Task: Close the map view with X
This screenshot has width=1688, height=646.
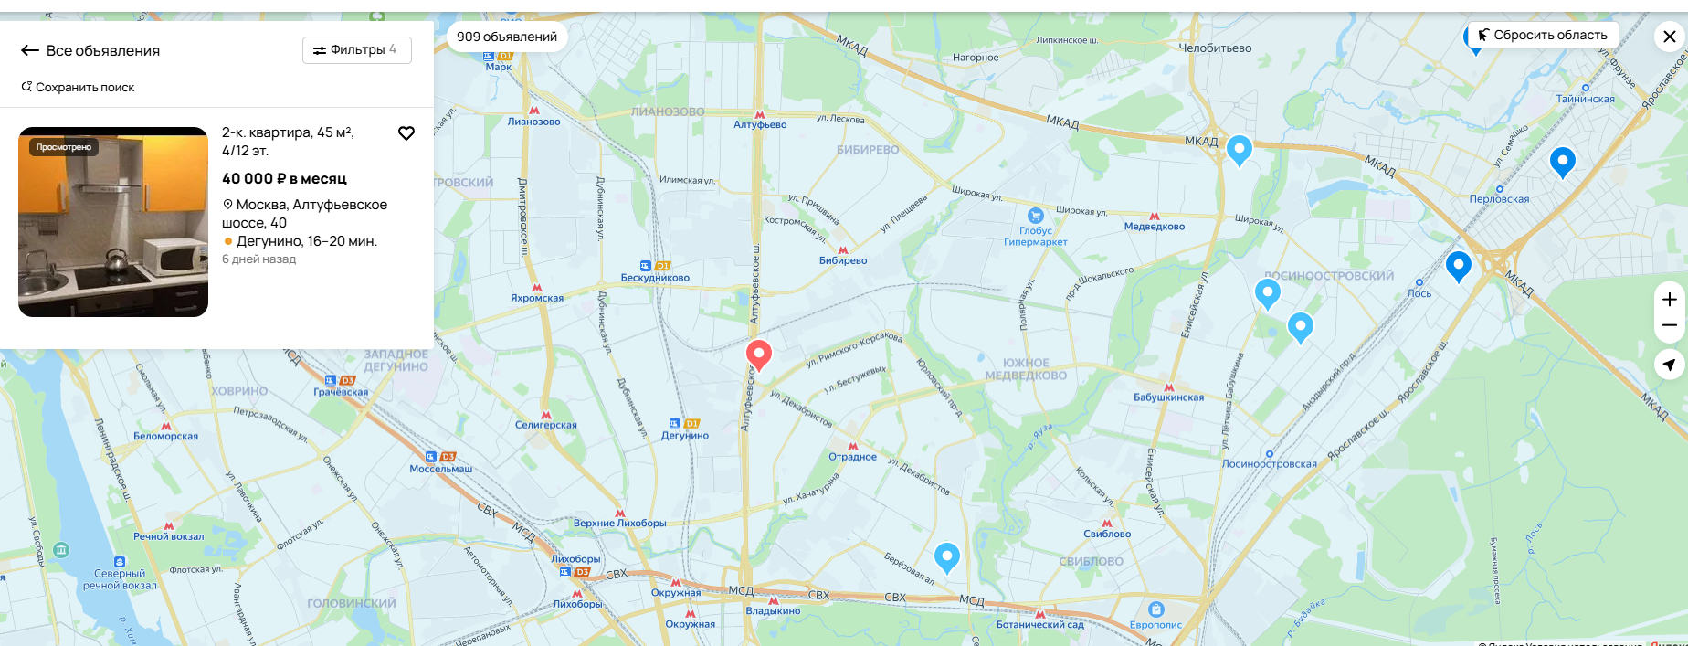Action: 1670,37
